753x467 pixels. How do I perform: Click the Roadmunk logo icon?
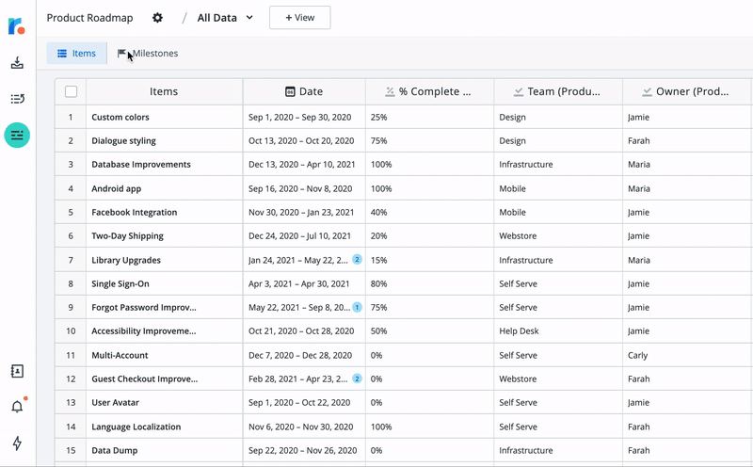17,26
